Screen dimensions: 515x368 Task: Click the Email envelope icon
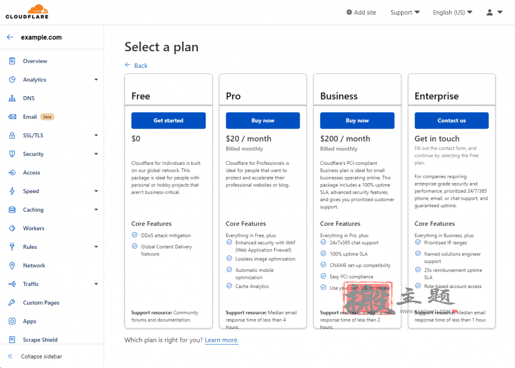pos(12,117)
